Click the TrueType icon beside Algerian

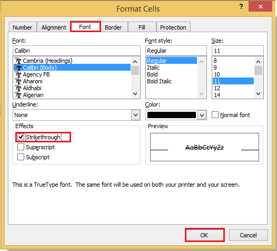(x=18, y=95)
